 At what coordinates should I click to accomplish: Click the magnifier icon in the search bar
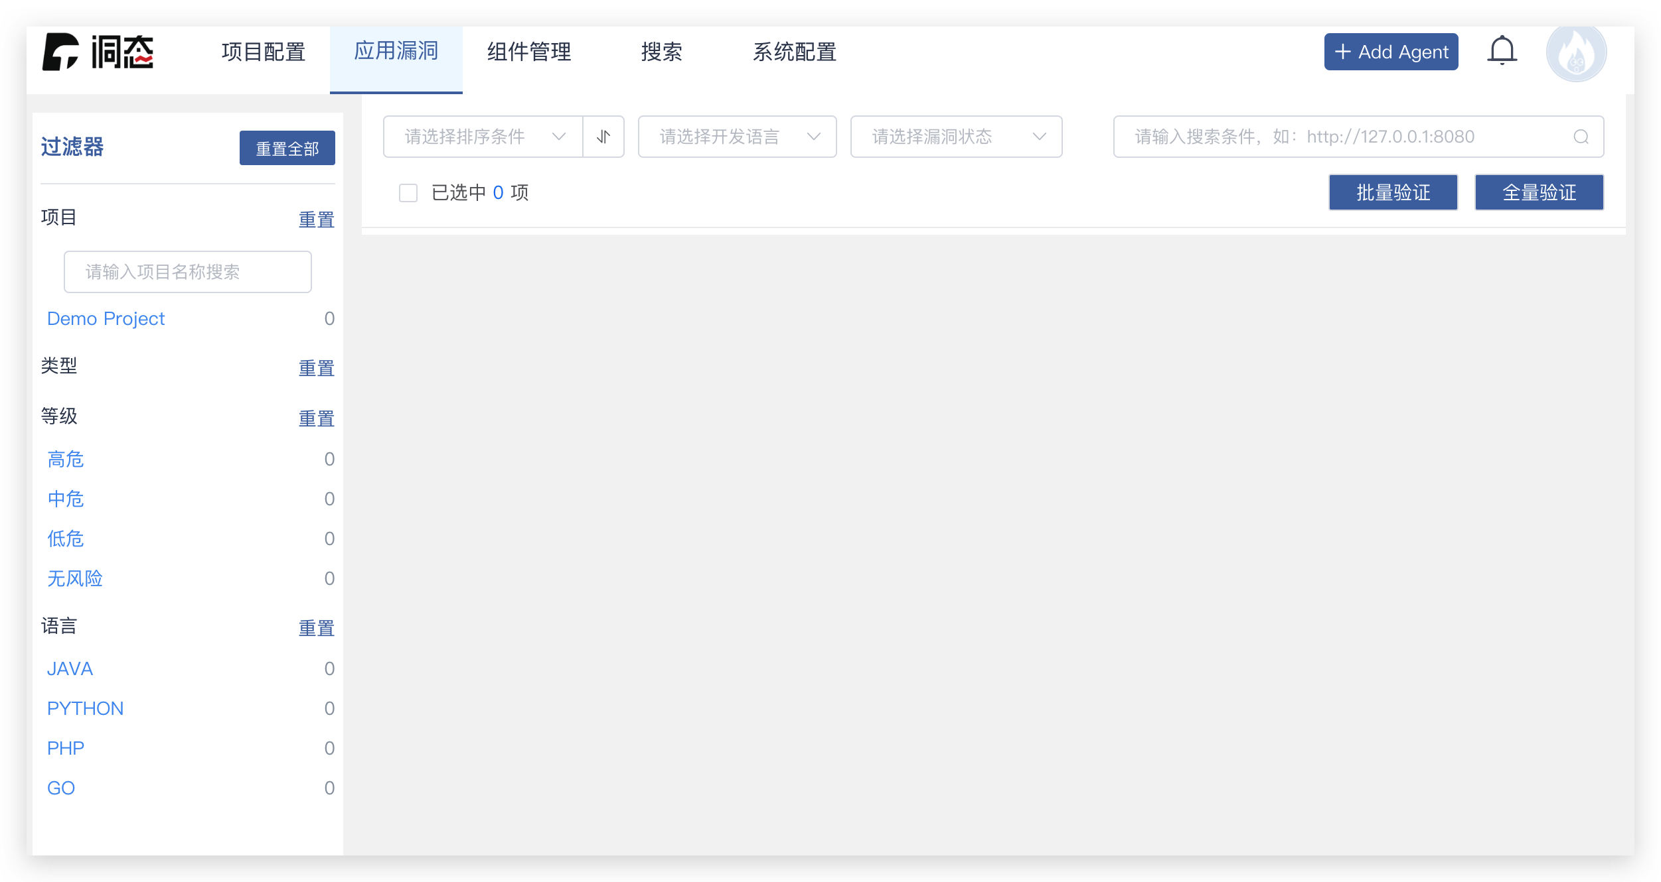pyautogui.click(x=1581, y=137)
